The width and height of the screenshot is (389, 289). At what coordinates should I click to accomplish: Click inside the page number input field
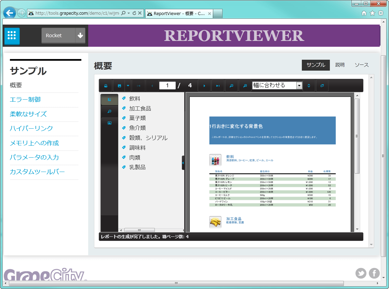pyautogui.click(x=167, y=85)
